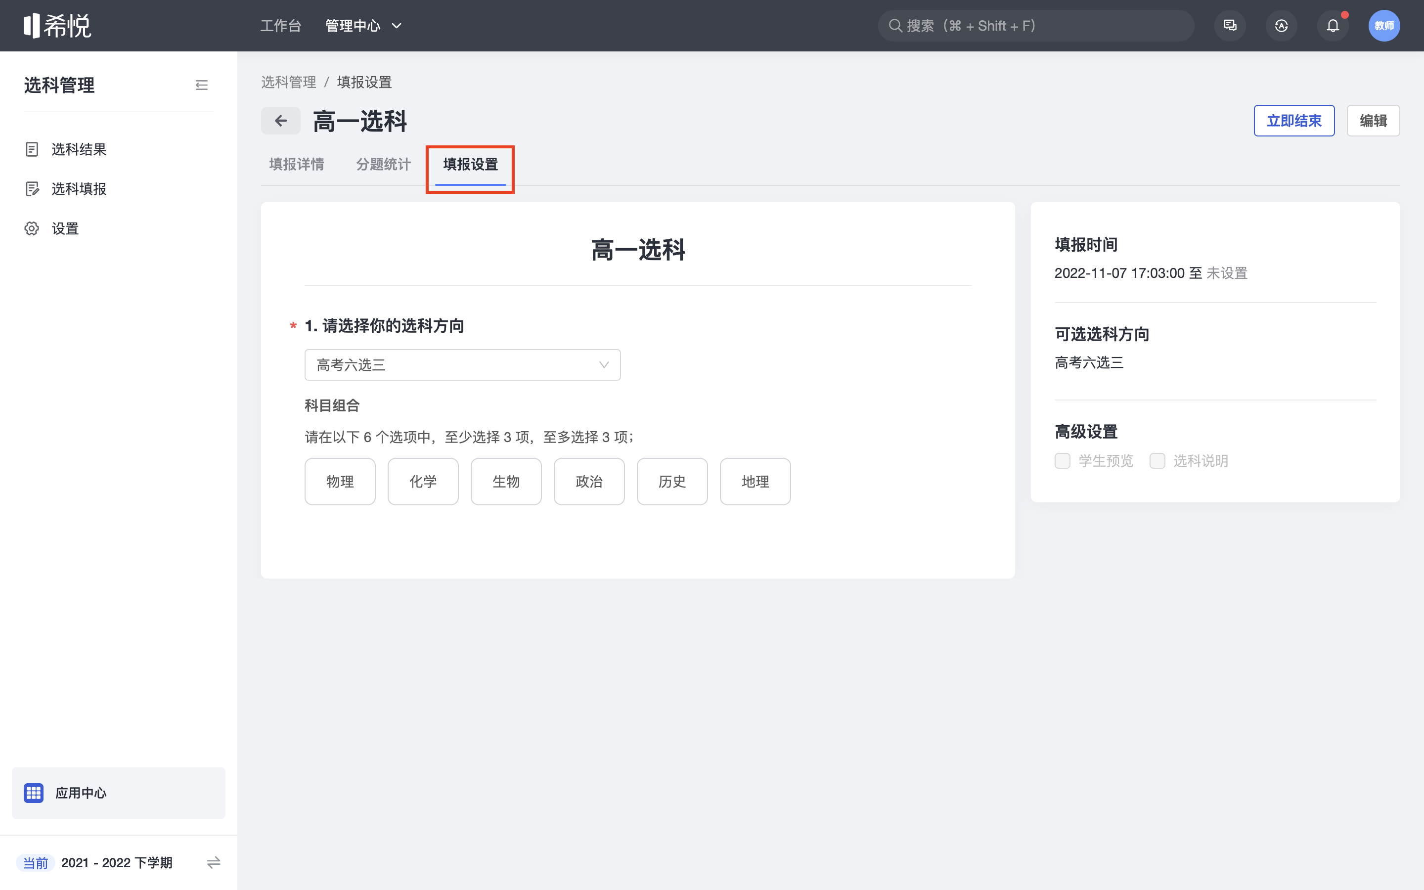Image resolution: width=1424 pixels, height=890 pixels.
Task: Focus the 搜索 input field
Action: coord(1036,26)
